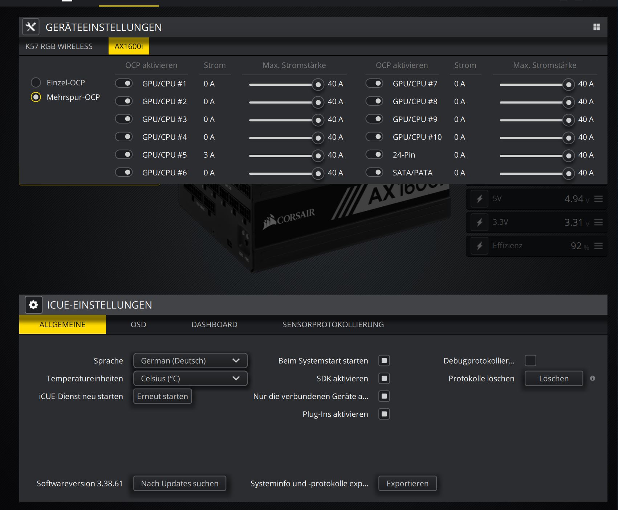Enable the Debugprotokollierung checkbox
This screenshot has height=510, width=618.
[530, 361]
